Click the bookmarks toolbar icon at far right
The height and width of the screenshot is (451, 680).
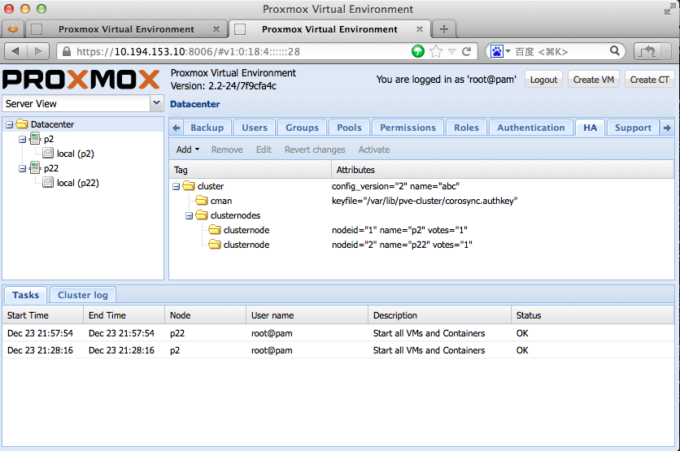pos(647,51)
